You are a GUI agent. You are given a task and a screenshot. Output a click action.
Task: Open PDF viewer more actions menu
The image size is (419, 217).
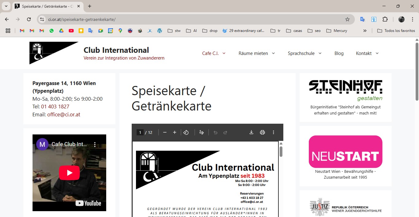tap(274, 132)
